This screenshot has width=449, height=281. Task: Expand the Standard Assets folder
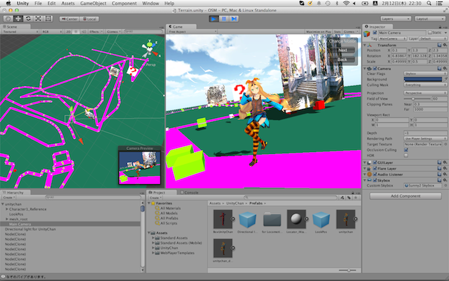(x=153, y=238)
